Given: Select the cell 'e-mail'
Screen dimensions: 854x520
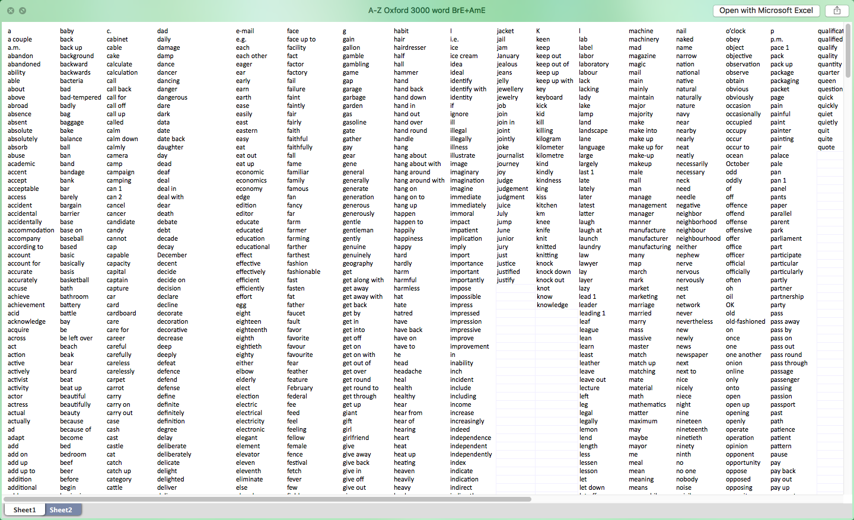Looking at the screenshot, I should 244,31.
